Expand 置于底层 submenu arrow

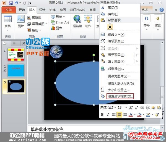(137, 61)
